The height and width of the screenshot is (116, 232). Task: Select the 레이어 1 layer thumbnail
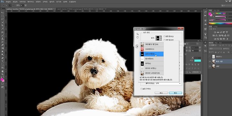213,57
